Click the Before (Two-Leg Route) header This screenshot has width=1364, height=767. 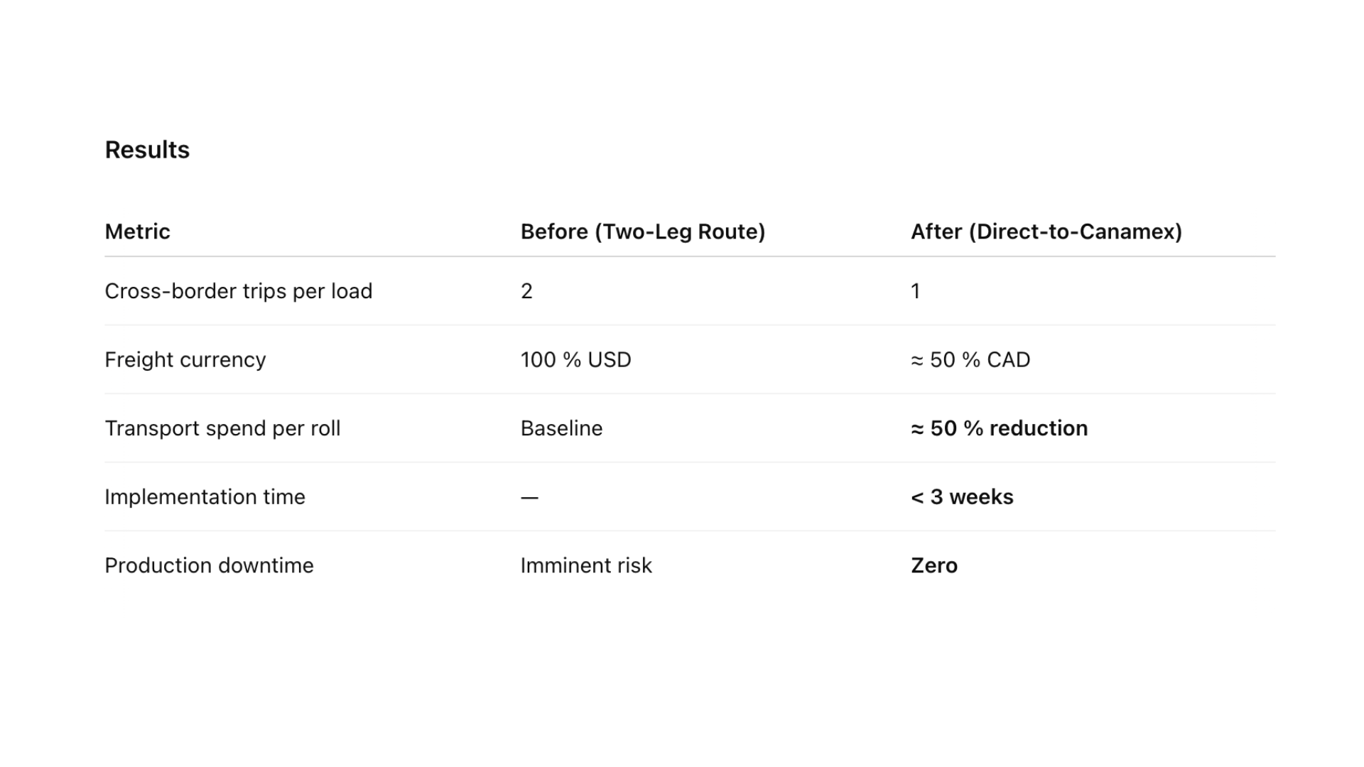(642, 232)
